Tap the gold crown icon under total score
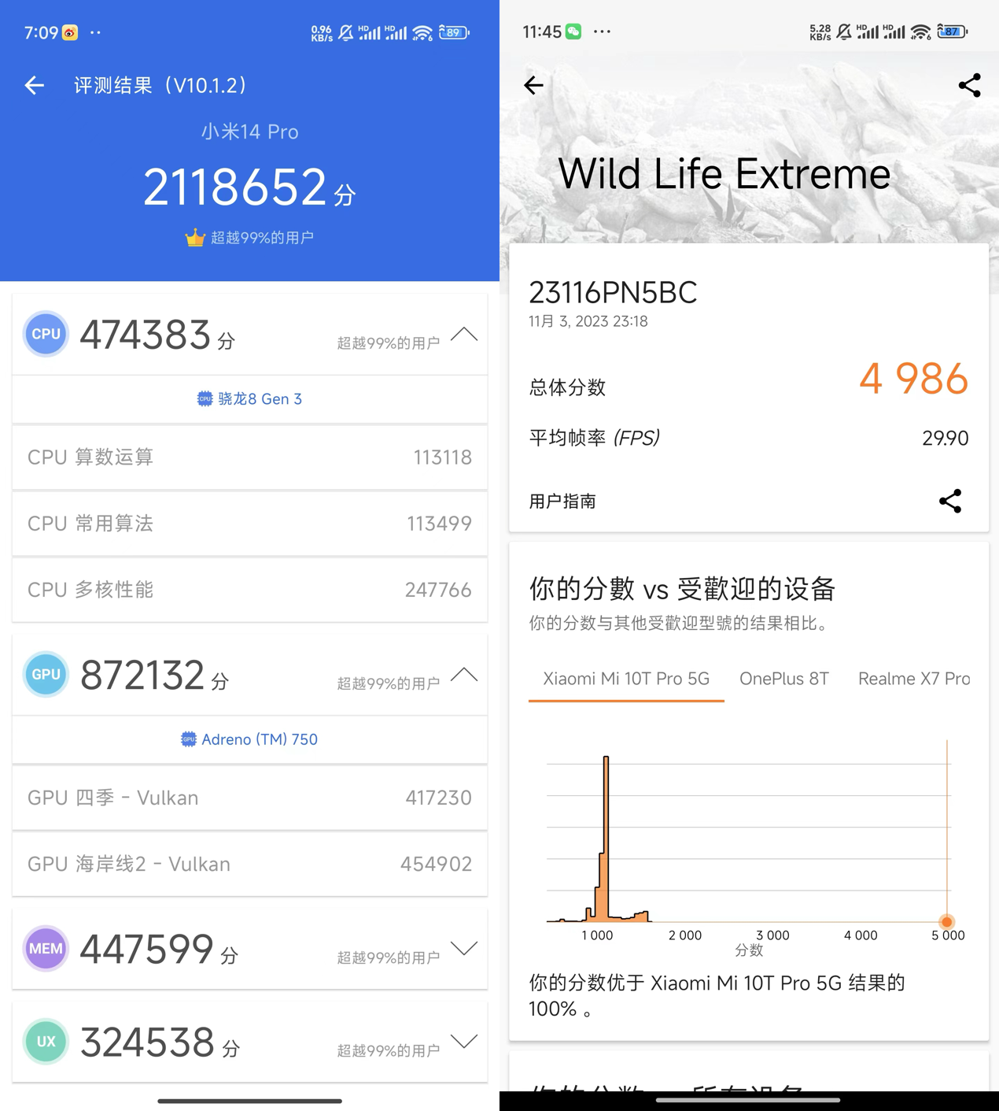999x1111 pixels. pyautogui.click(x=194, y=238)
